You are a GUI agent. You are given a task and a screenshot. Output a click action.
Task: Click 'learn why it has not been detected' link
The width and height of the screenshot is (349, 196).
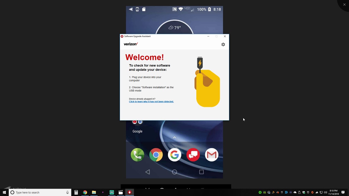tap(151, 102)
